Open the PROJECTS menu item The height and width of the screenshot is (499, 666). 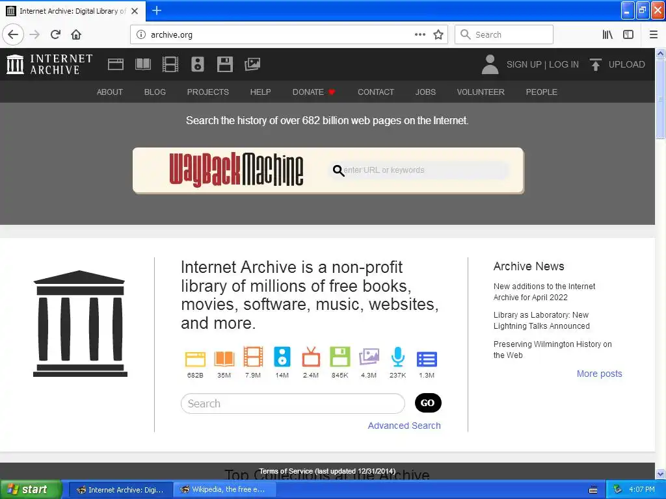coord(207,92)
